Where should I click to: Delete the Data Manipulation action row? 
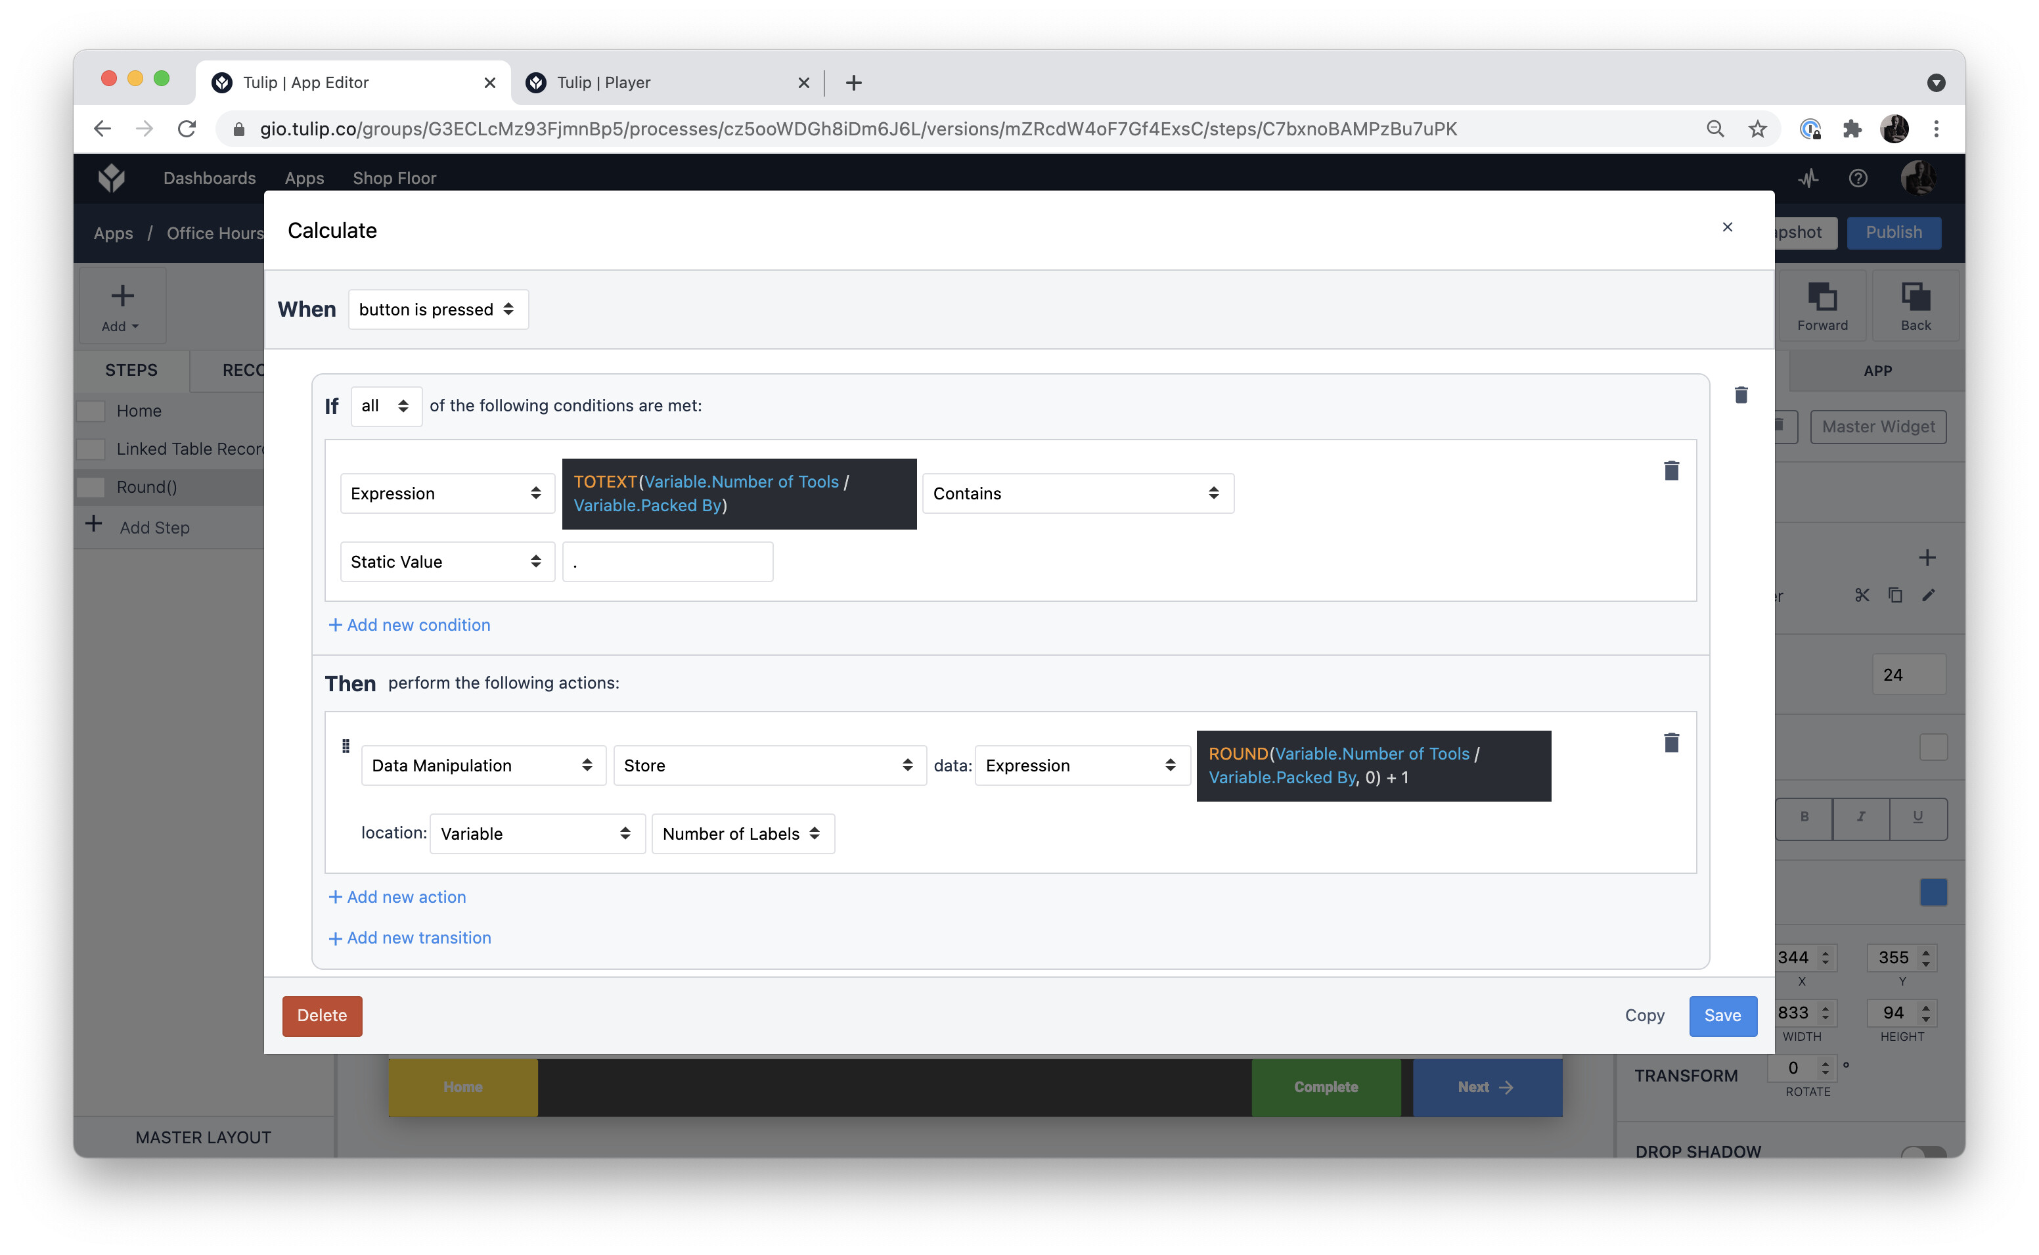(x=1670, y=743)
